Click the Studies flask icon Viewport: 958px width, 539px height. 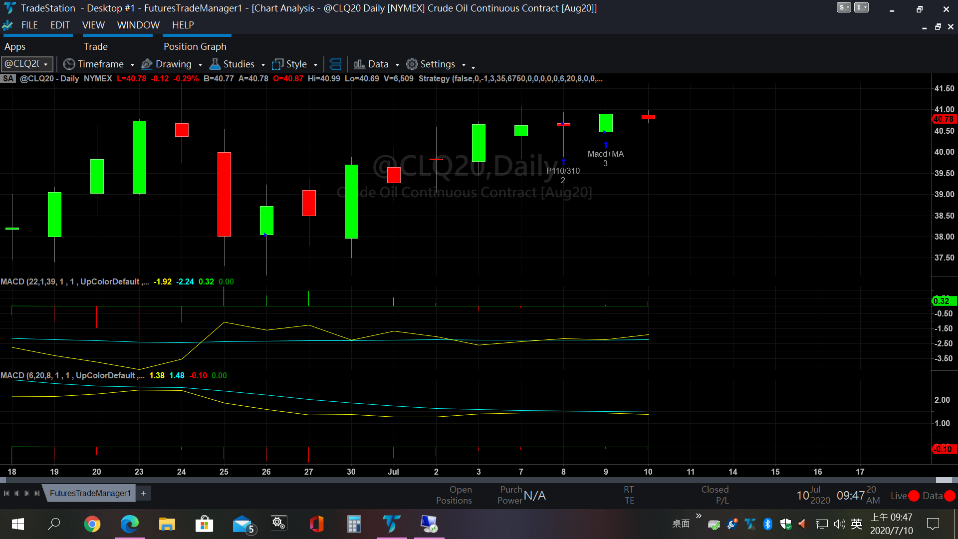(215, 64)
